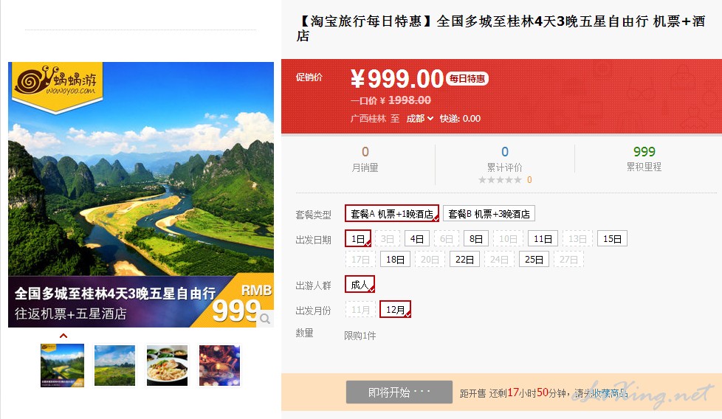Screen dimensions: 722x419
Task: Open the 累计评价 reviews count
Action: (505, 152)
